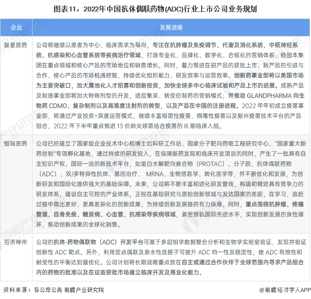The height and width of the screenshot is (299, 311).
Task: Click the '@前瞻经济学人APP' credit text
Action: pos(285,290)
